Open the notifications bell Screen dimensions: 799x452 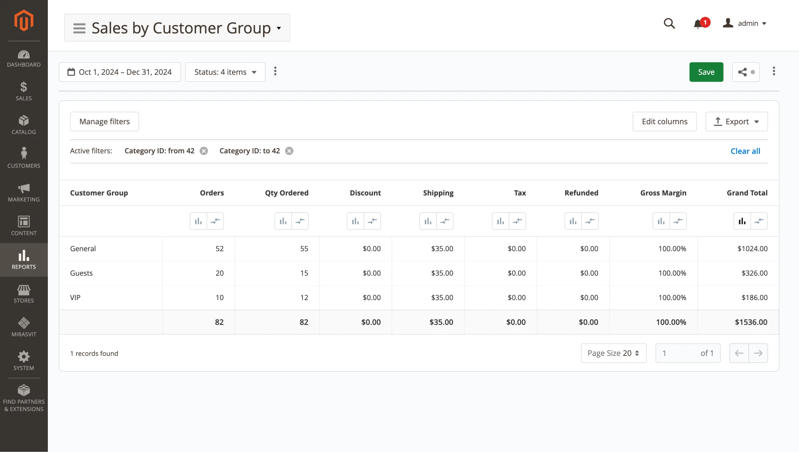pos(697,23)
